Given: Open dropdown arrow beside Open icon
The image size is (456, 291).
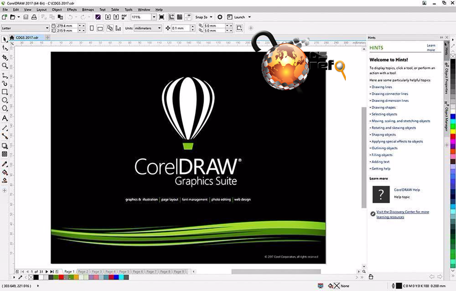Looking at the screenshot, I should [19, 17].
